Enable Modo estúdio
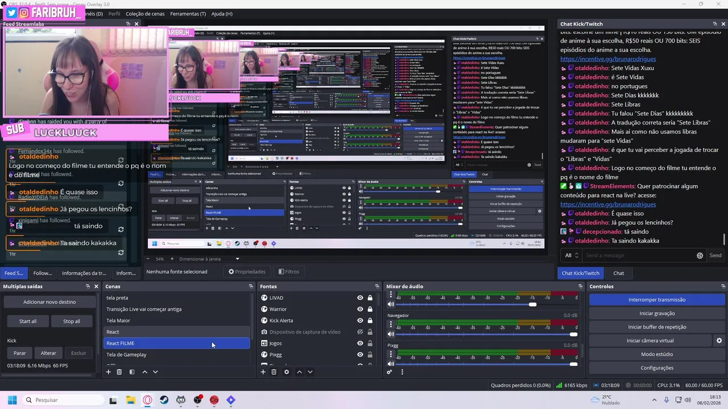This screenshot has width=728, height=409. pyautogui.click(x=657, y=354)
